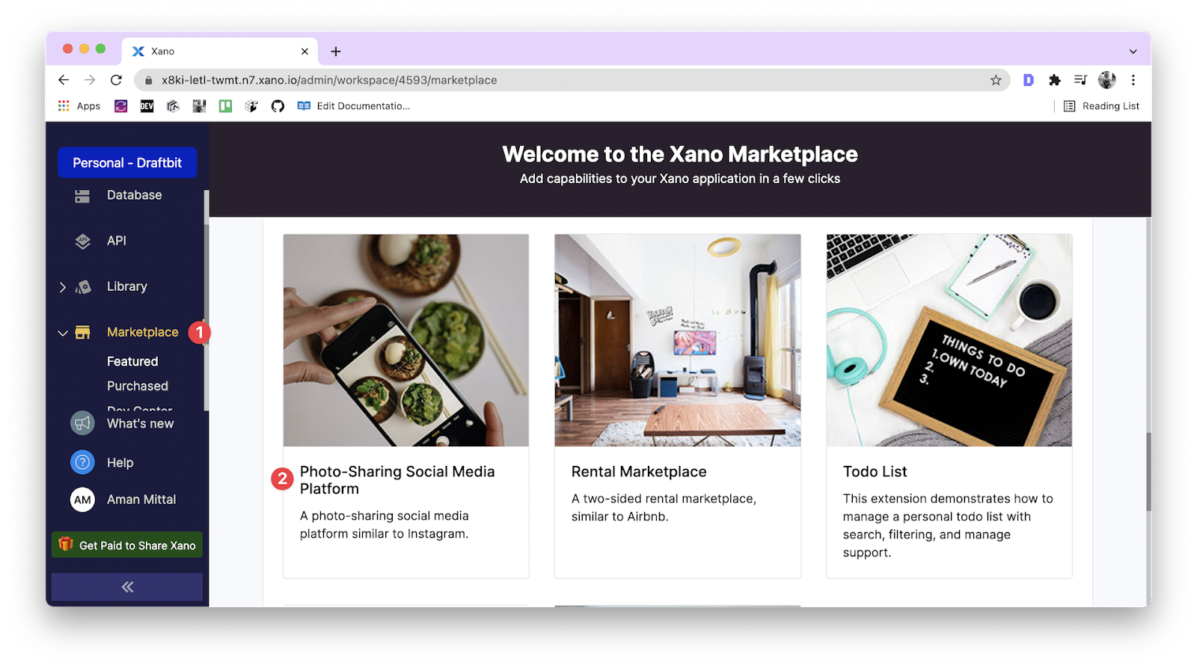Open the Database sidebar icon
The height and width of the screenshot is (667, 1197).
(x=82, y=196)
